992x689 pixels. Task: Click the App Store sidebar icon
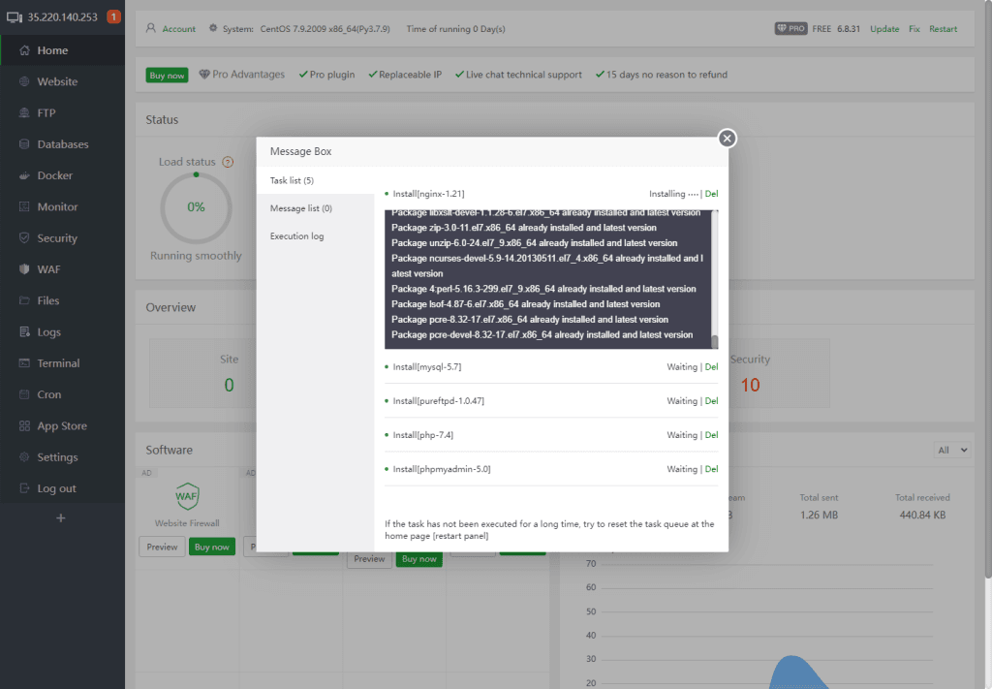[x=24, y=426]
